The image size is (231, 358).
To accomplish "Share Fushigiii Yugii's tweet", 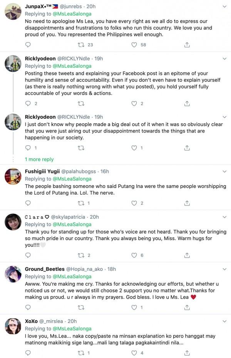I will point(187,203).
